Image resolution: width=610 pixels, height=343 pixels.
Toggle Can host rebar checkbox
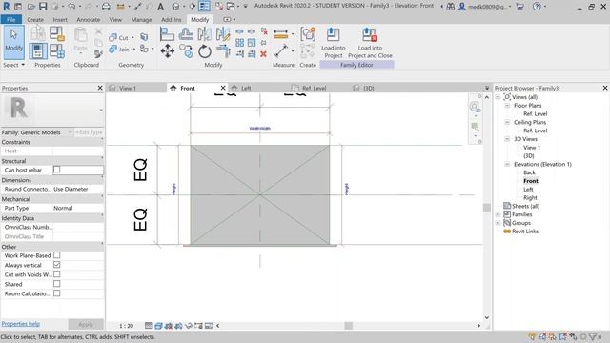point(57,170)
